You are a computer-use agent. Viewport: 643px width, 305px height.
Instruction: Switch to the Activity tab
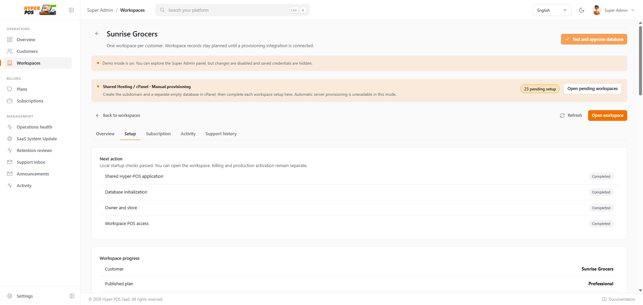click(188, 134)
